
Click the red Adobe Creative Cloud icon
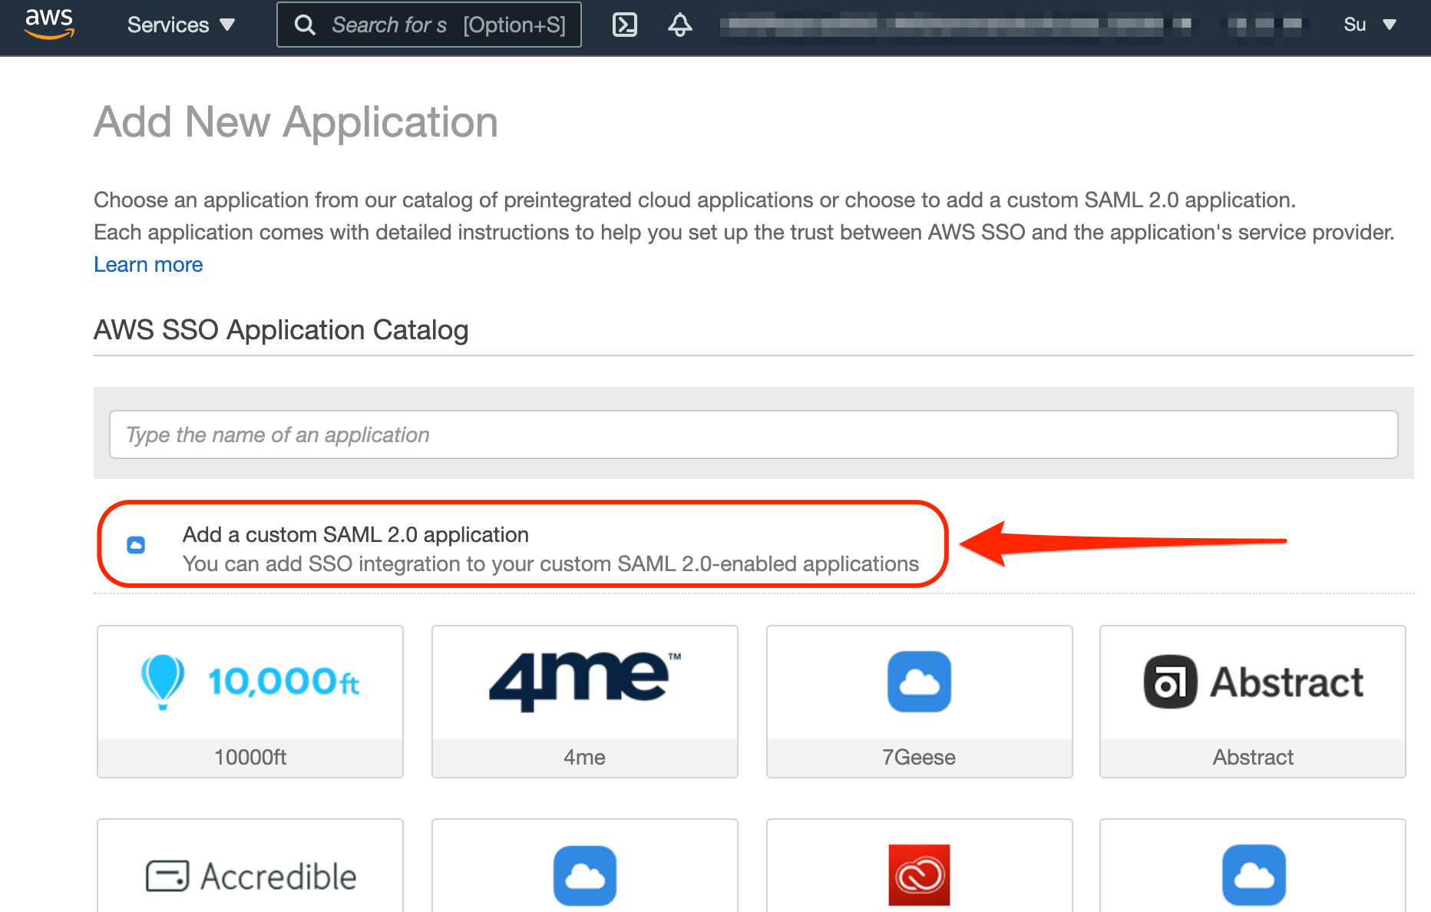click(919, 876)
